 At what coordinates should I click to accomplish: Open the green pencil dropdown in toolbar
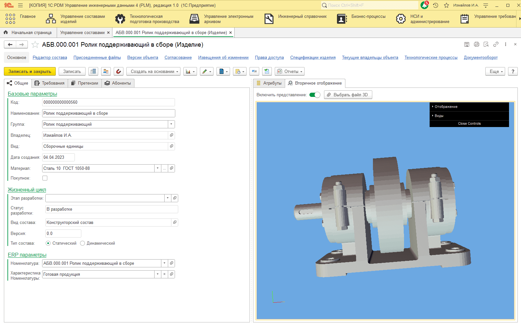(x=207, y=71)
